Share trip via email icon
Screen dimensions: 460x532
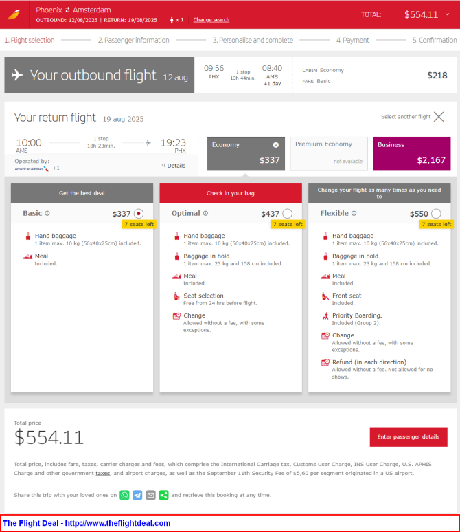click(x=150, y=496)
